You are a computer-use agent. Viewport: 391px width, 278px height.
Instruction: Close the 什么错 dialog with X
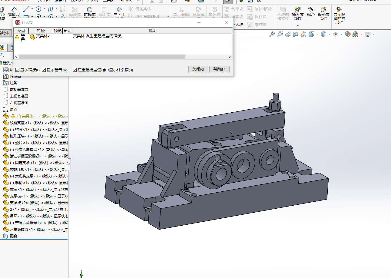tap(227, 22)
